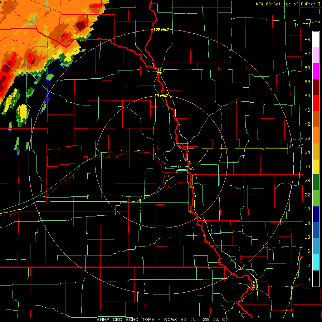Pick the magenta legend swatch
322x322 pixels.
[316, 71]
